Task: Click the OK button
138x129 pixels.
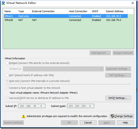Action: pos(69,123)
